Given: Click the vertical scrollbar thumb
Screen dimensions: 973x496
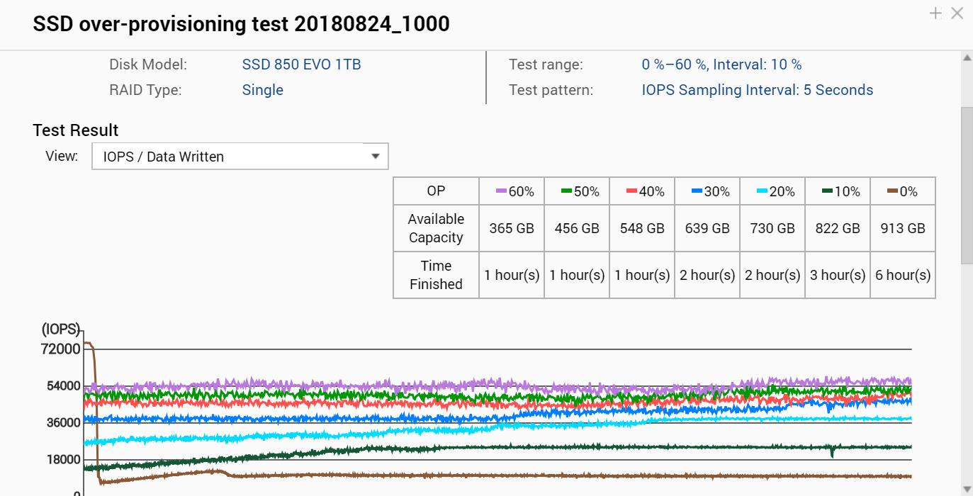Looking at the screenshot, I should click(966, 184).
